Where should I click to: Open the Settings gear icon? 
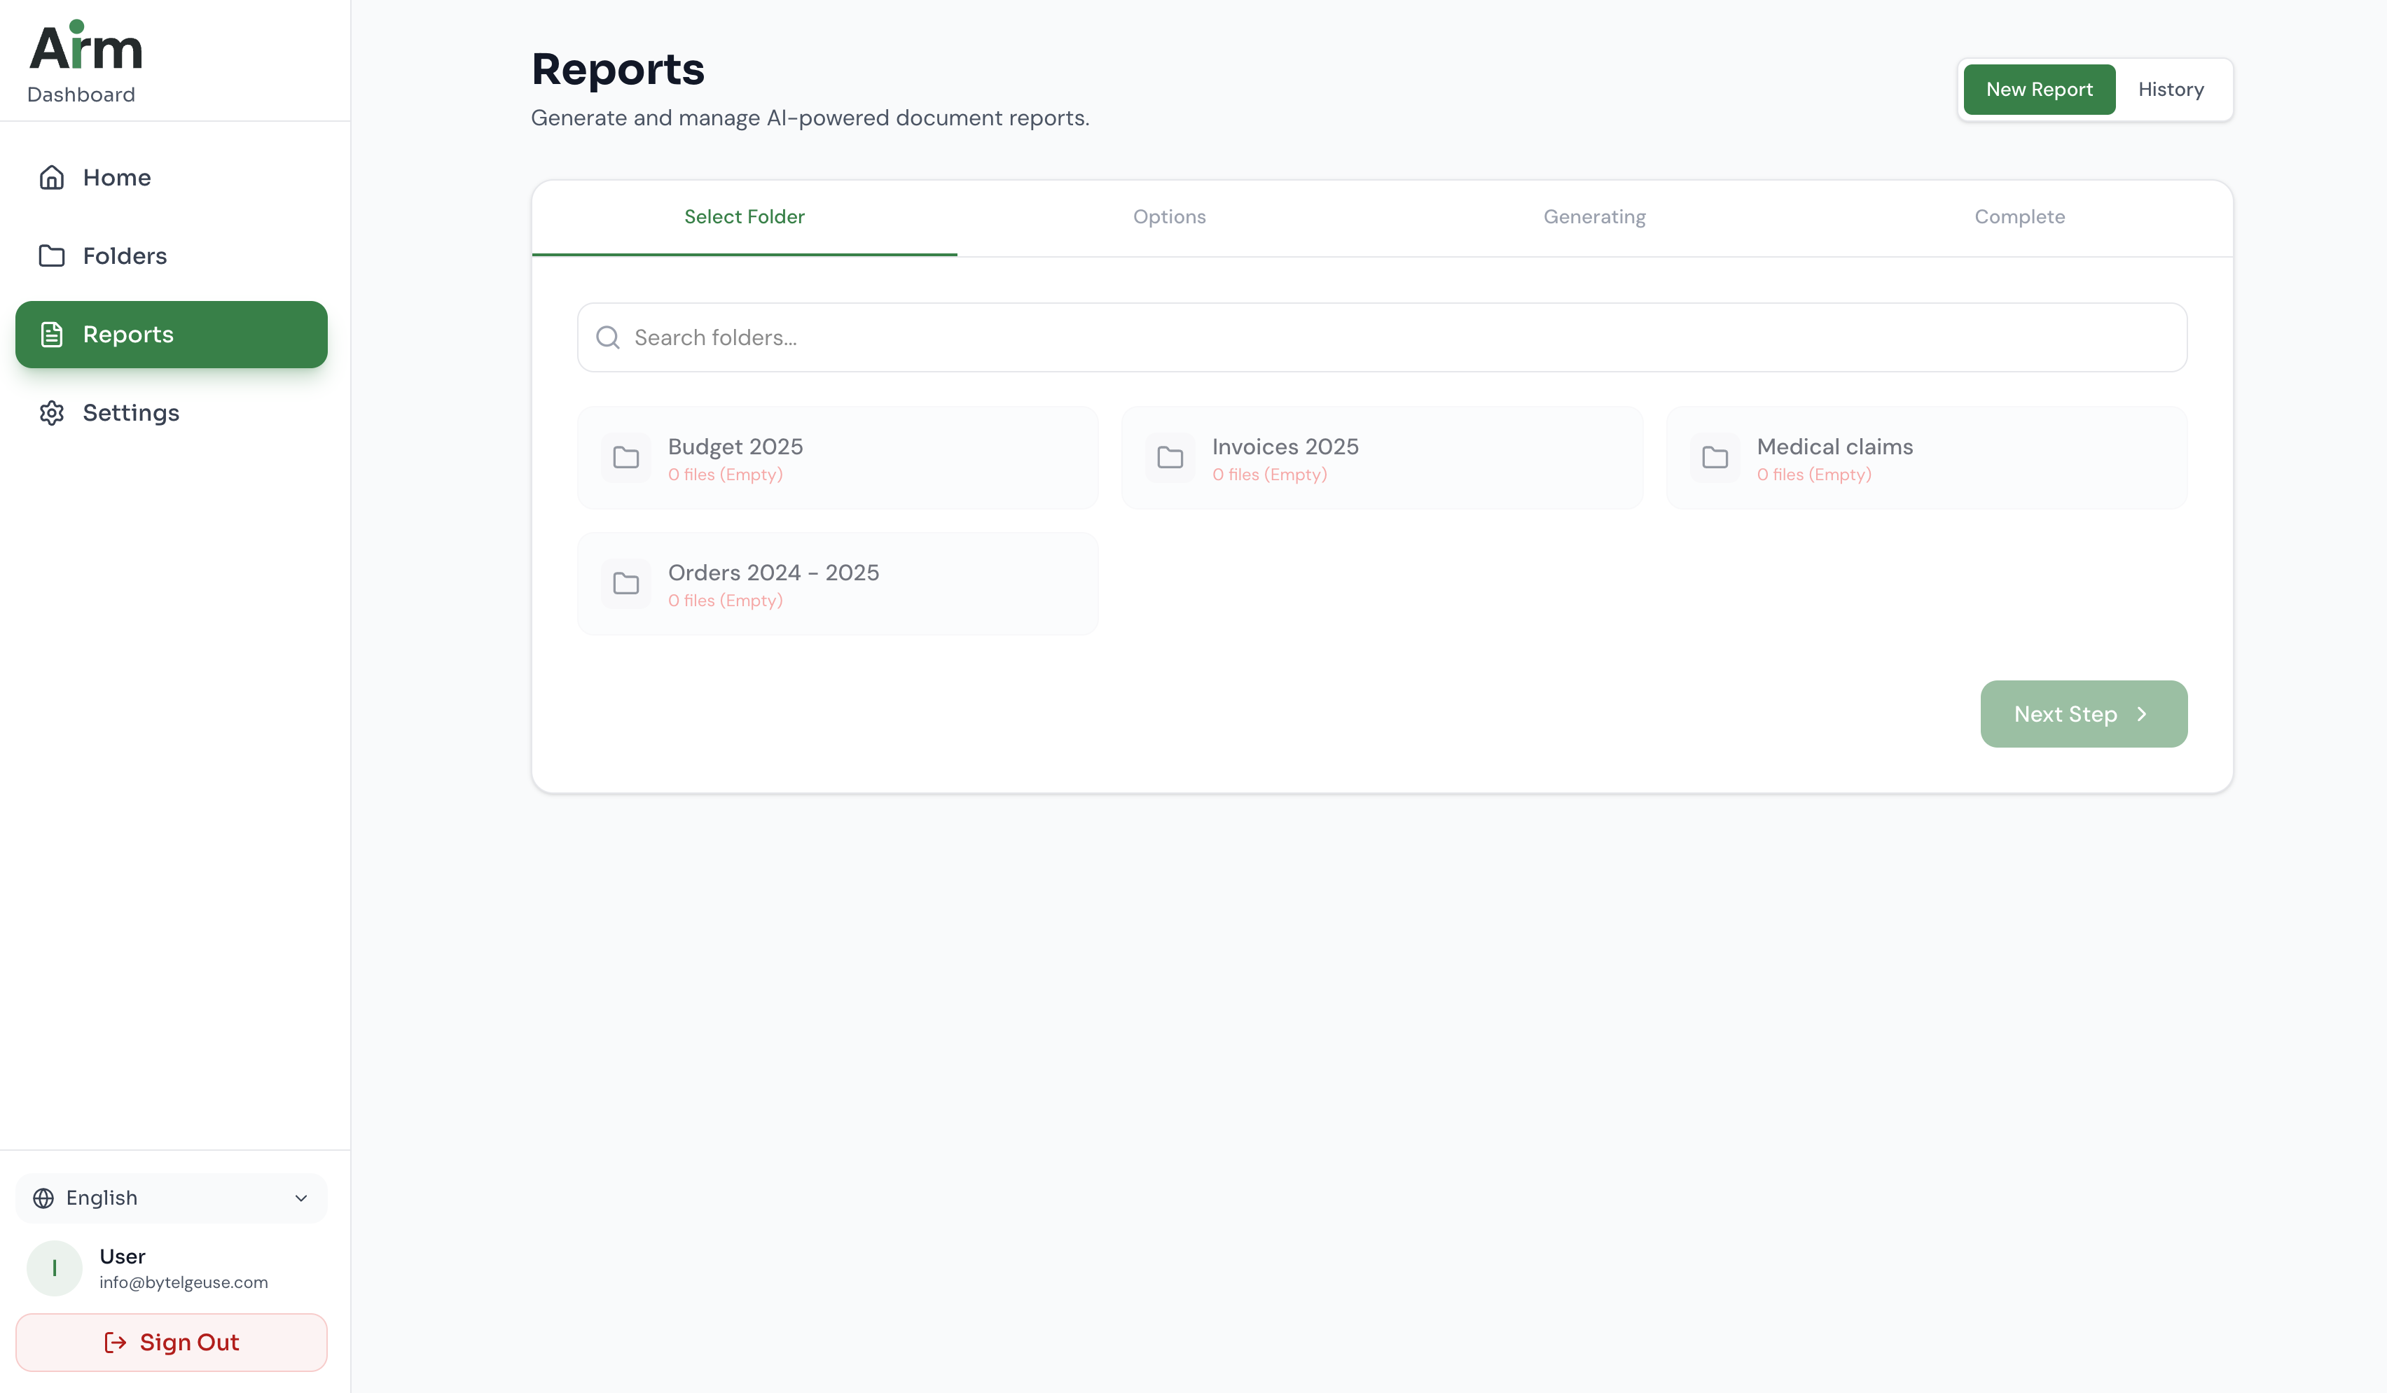[52, 413]
